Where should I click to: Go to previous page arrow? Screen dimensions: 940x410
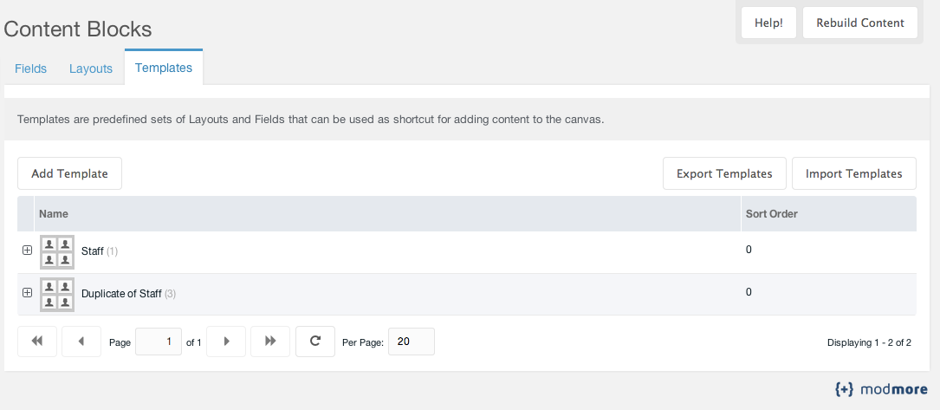(81, 341)
